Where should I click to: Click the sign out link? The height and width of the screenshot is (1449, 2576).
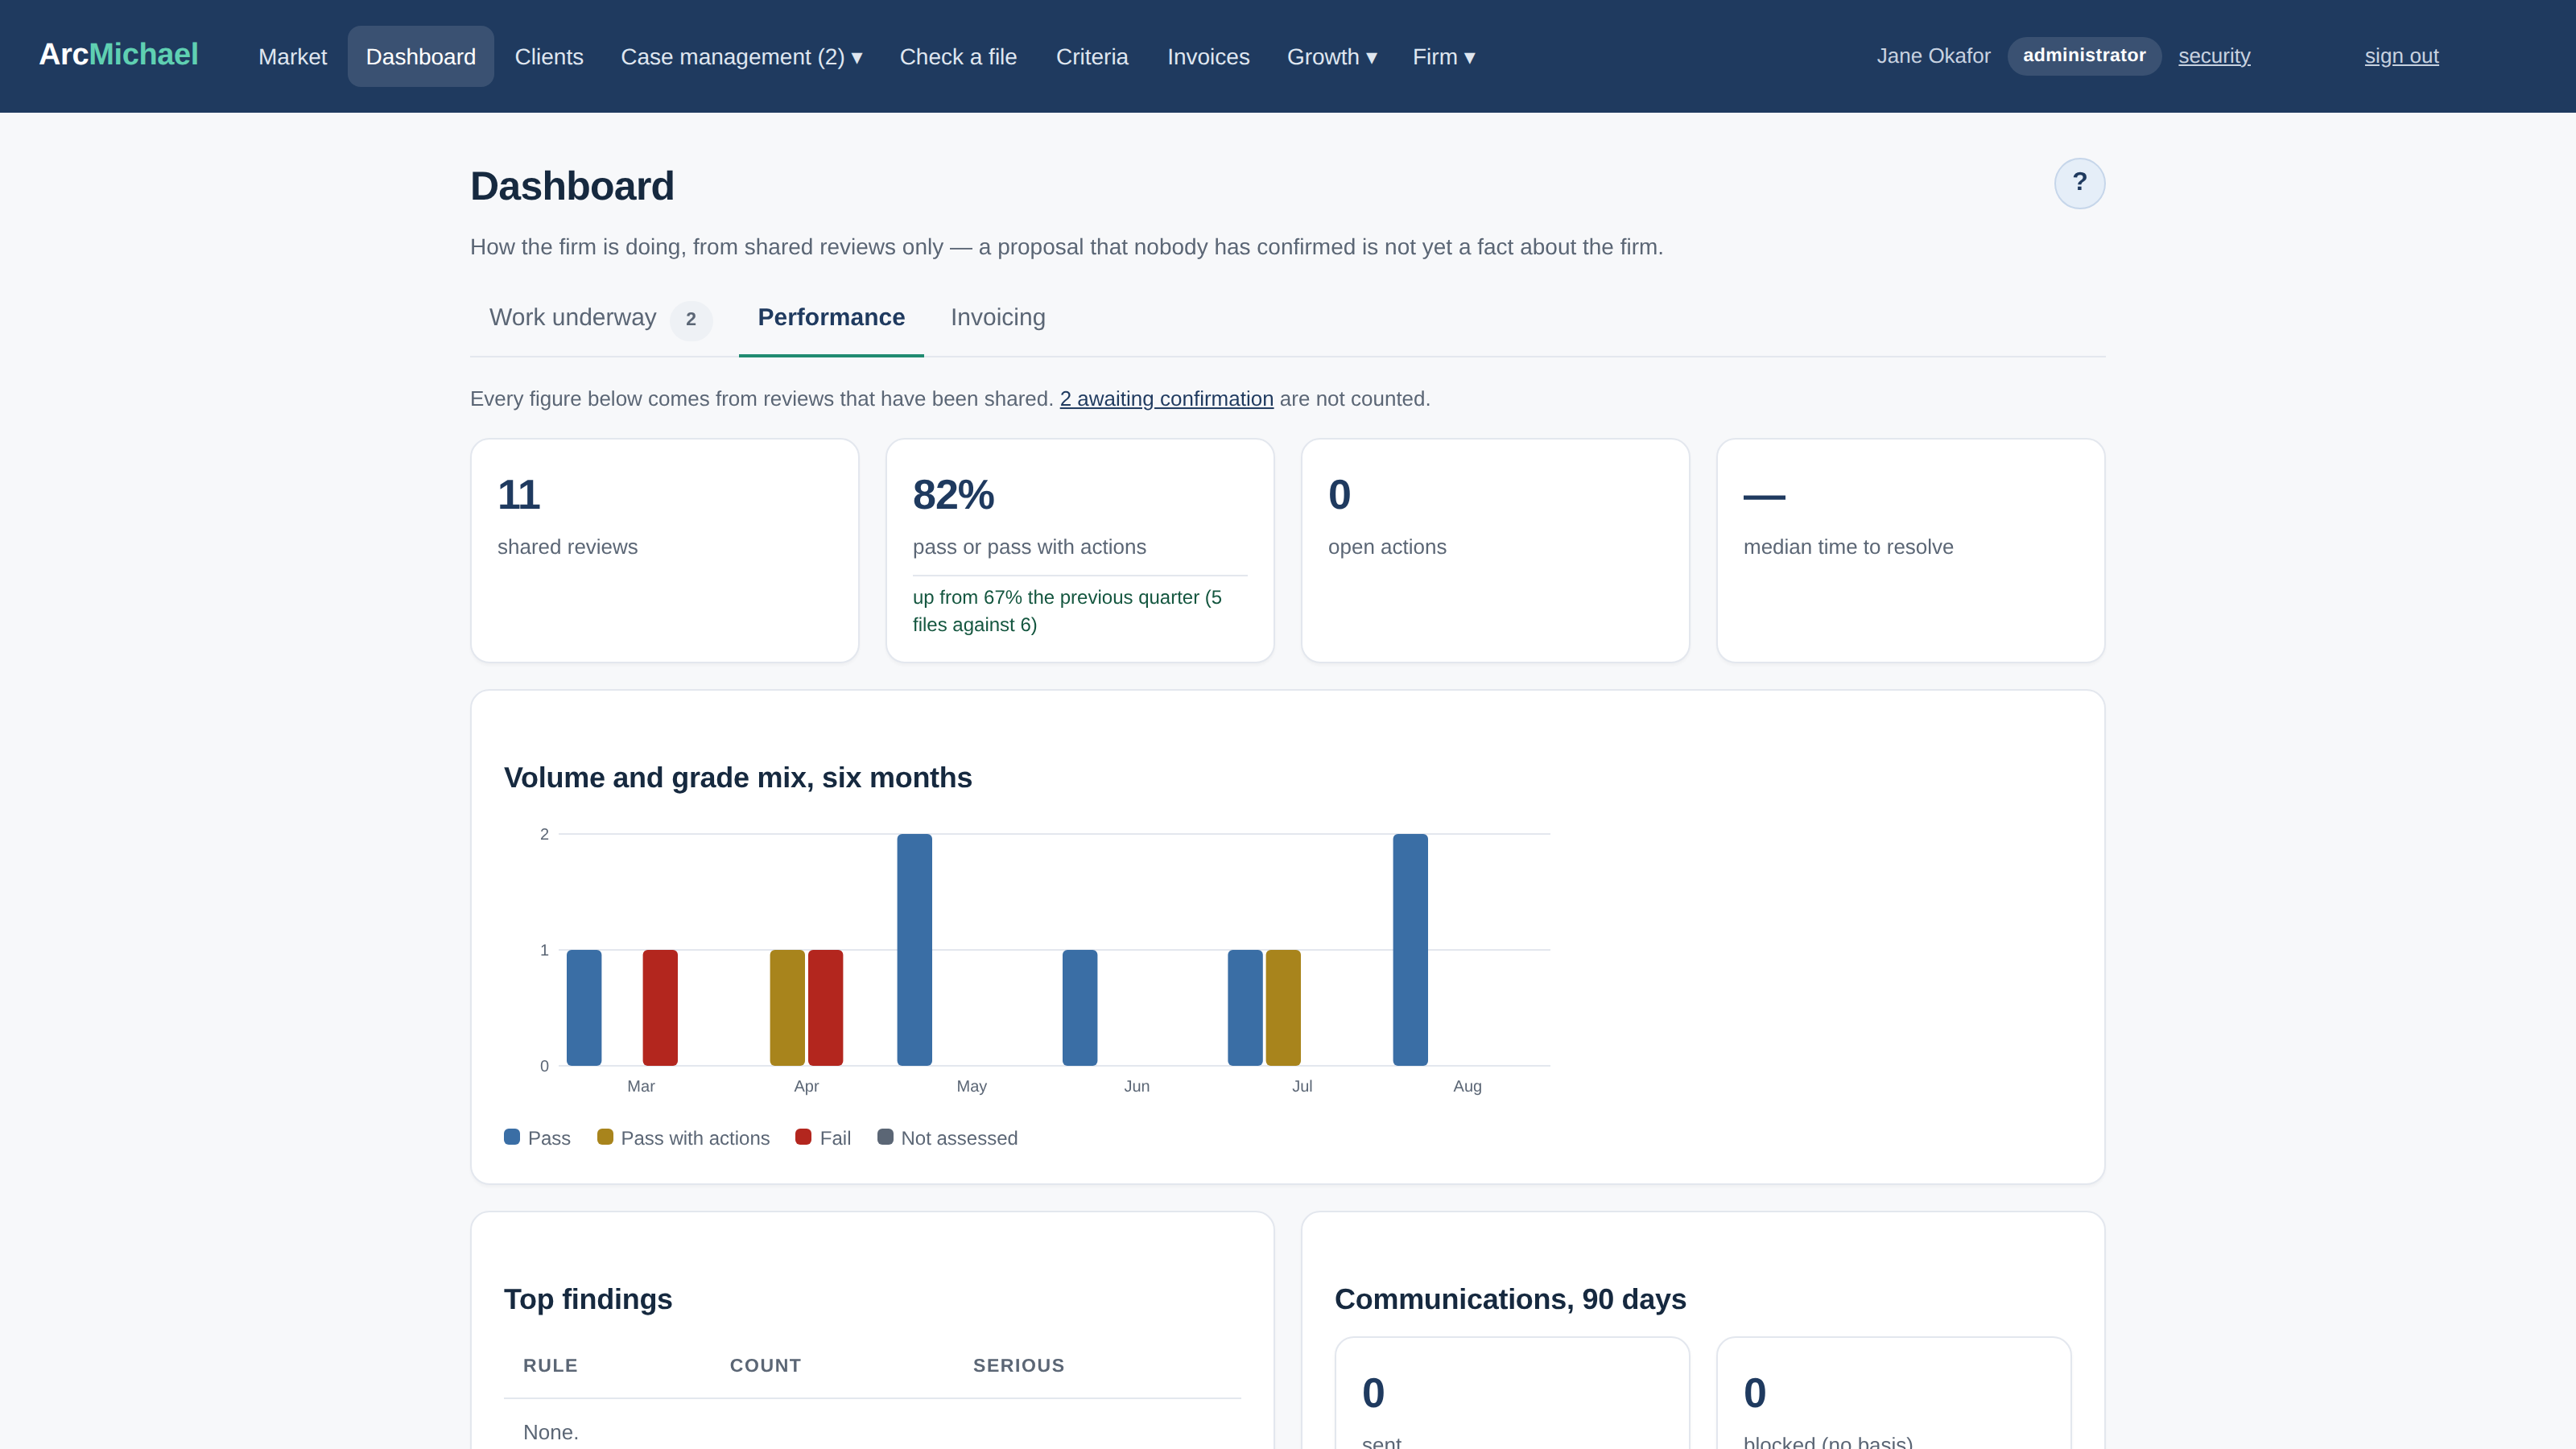pyautogui.click(x=2401, y=56)
